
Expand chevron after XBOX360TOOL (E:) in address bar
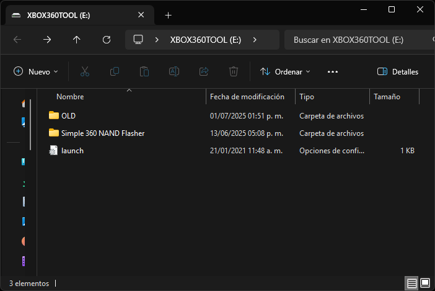(255, 40)
